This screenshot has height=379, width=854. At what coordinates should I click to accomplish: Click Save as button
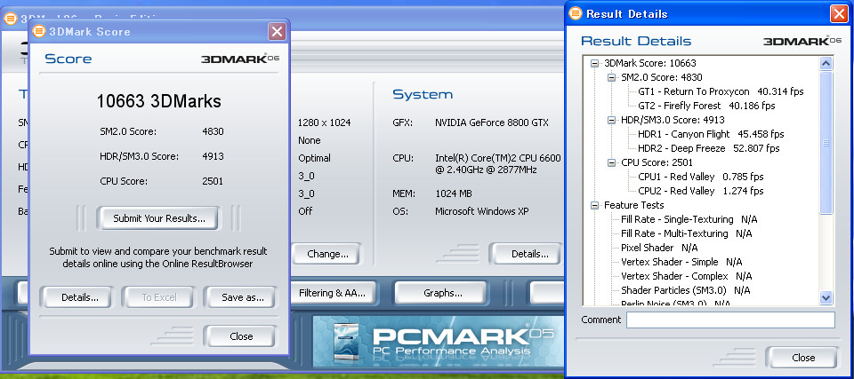pos(242,297)
